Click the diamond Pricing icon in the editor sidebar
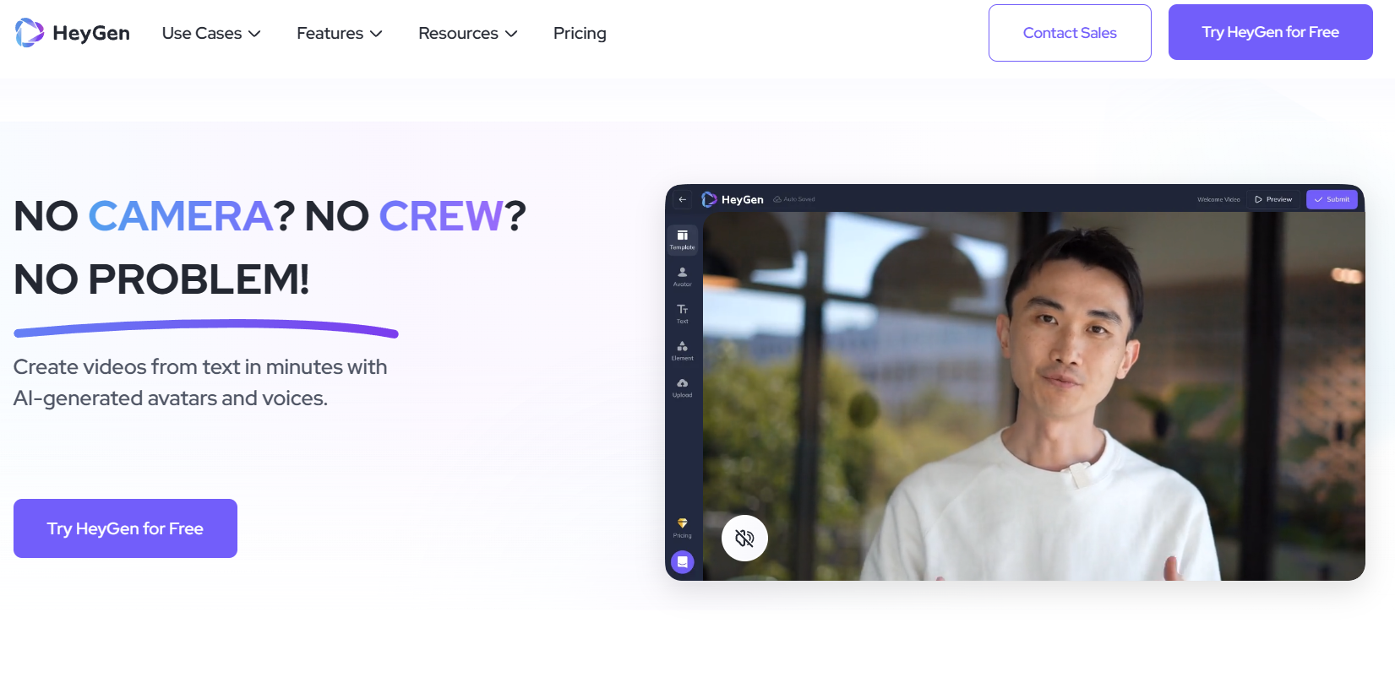1395x677 pixels. pyautogui.click(x=683, y=528)
